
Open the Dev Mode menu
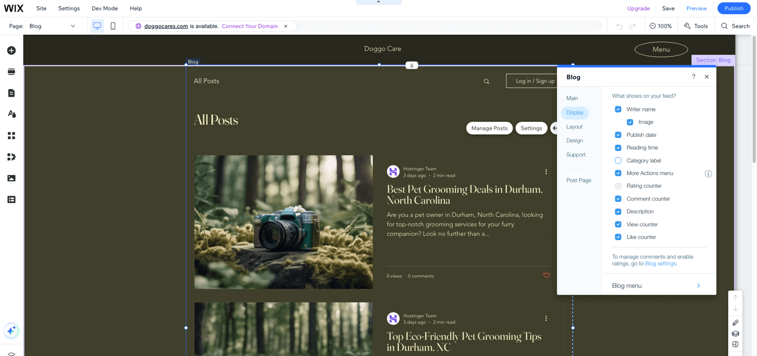[x=104, y=8]
